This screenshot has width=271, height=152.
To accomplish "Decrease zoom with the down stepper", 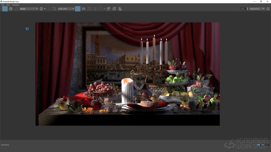I will (x=248, y=10).
